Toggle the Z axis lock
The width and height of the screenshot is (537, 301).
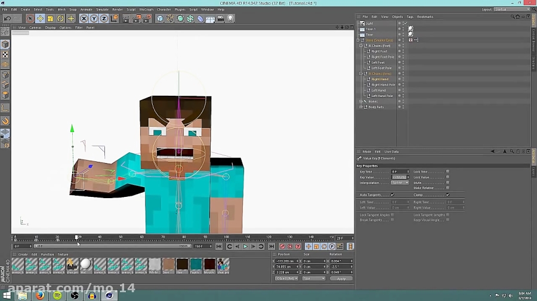(x=104, y=18)
